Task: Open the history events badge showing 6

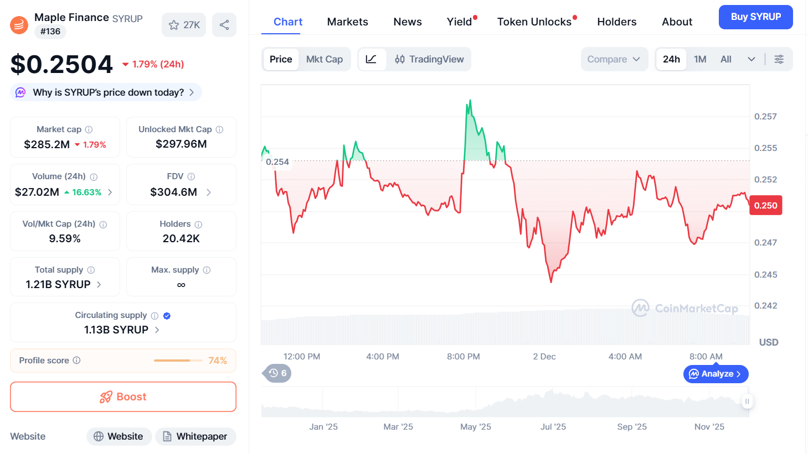Action: pos(277,373)
